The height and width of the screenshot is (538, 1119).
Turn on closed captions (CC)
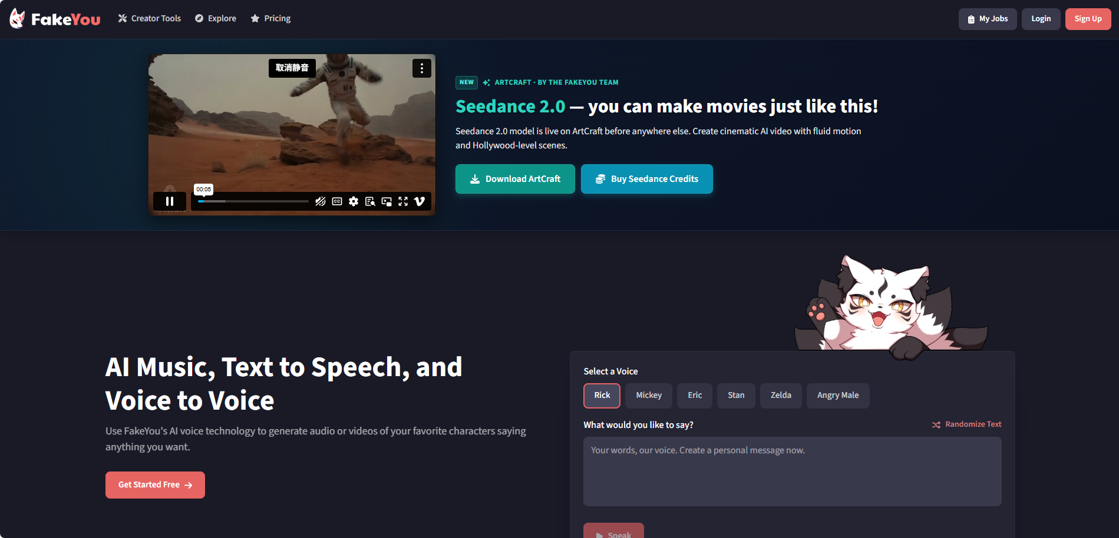(337, 201)
